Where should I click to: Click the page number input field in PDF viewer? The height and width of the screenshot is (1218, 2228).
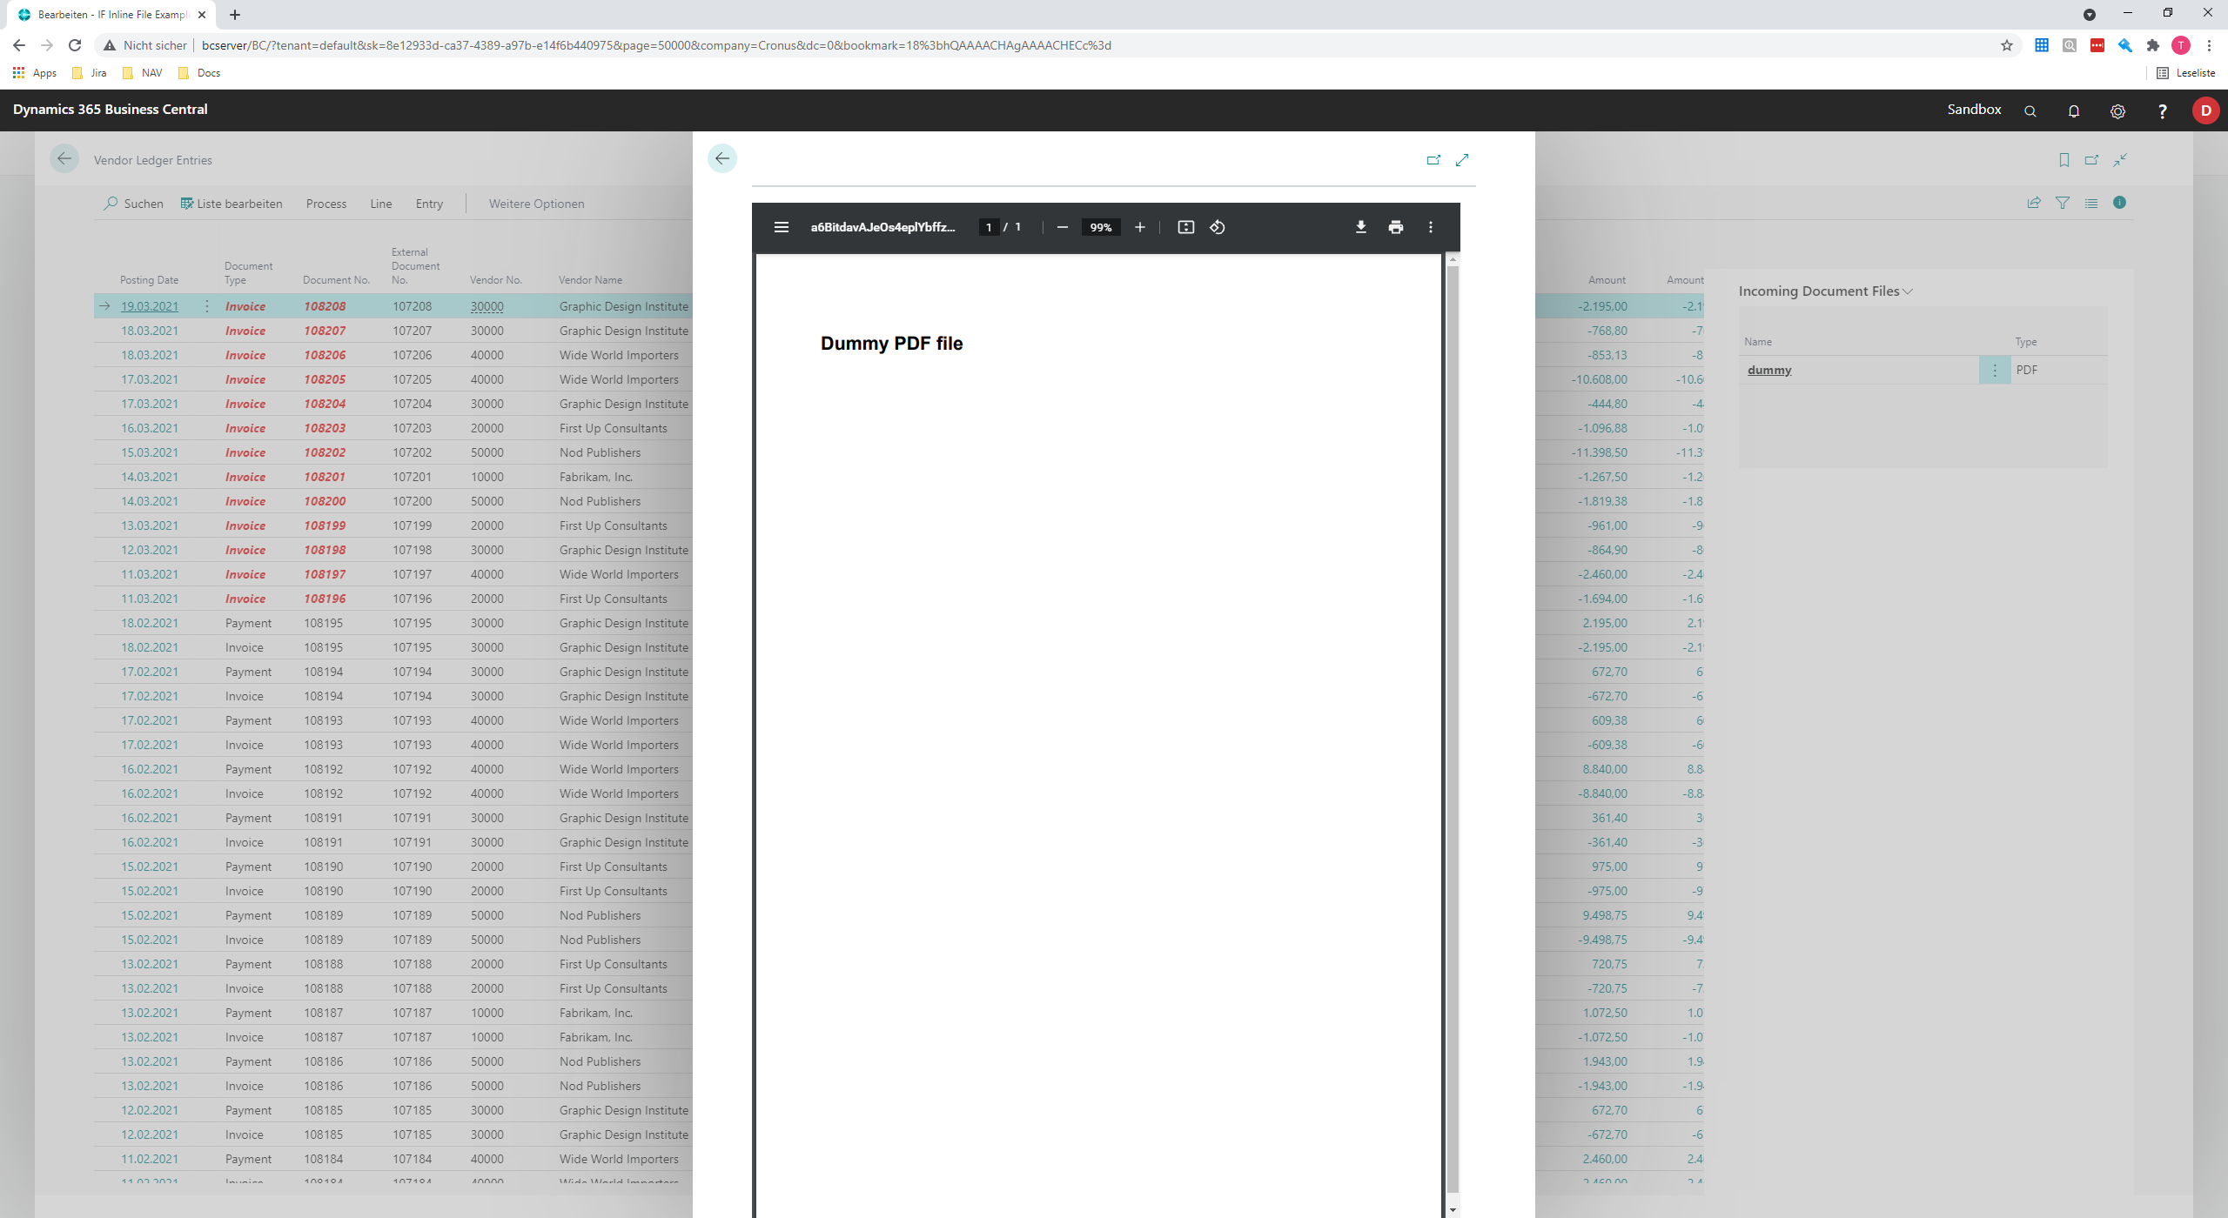coord(987,226)
